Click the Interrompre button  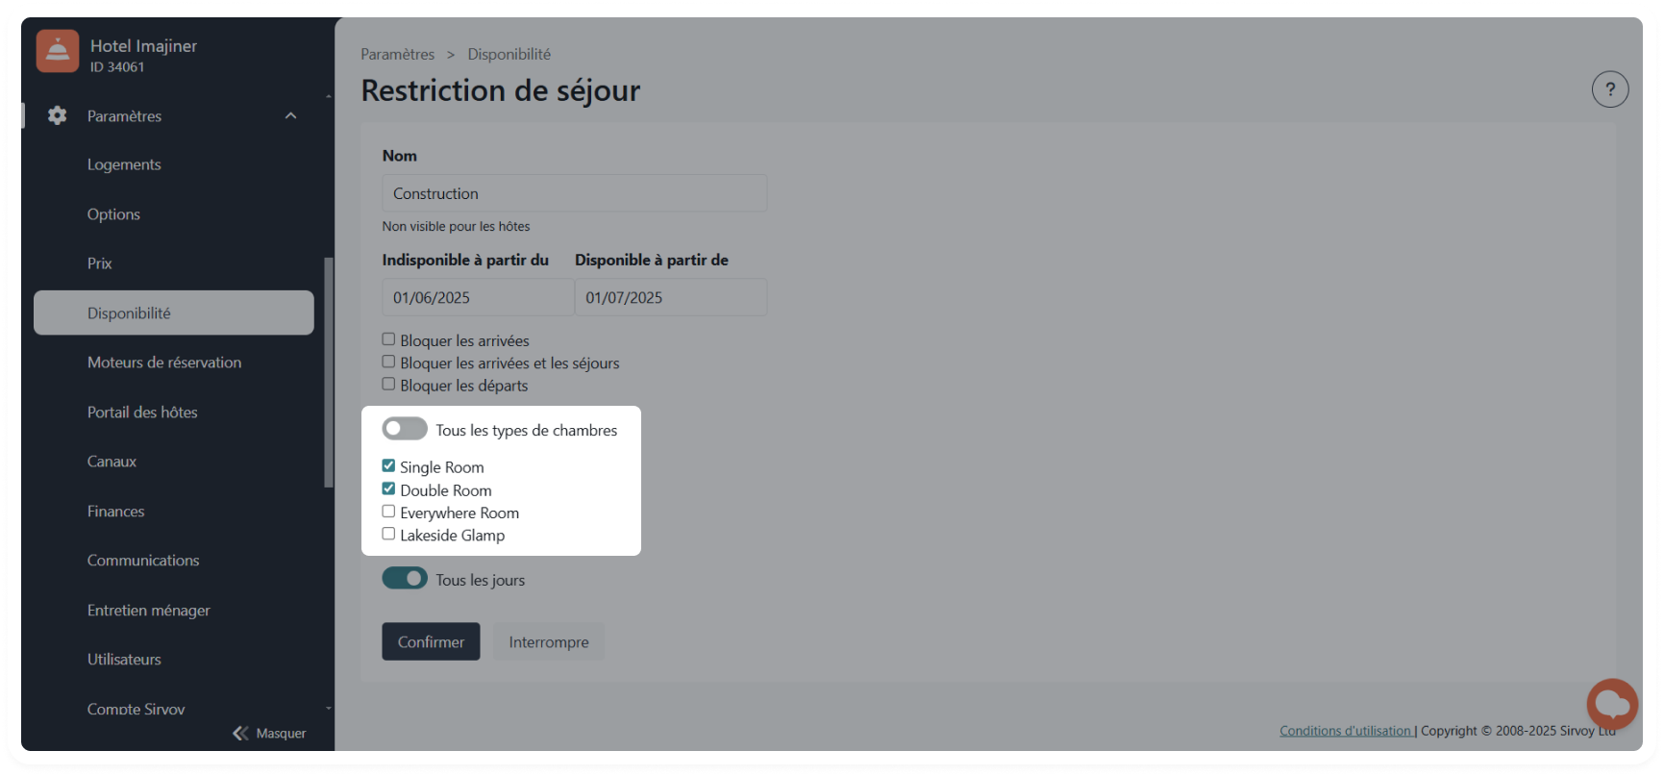pyautogui.click(x=548, y=641)
